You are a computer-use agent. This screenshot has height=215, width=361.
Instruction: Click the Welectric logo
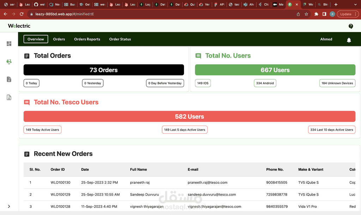pyautogui.click(x=19, y=26)
